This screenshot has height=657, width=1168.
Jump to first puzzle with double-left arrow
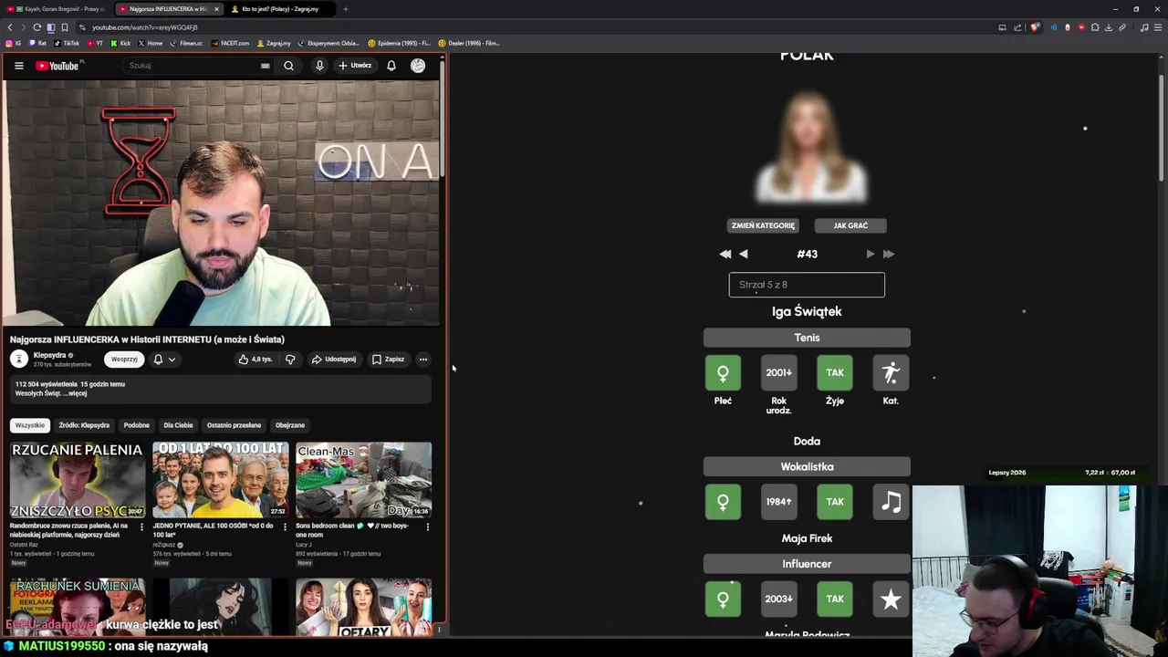coord(725,255)
